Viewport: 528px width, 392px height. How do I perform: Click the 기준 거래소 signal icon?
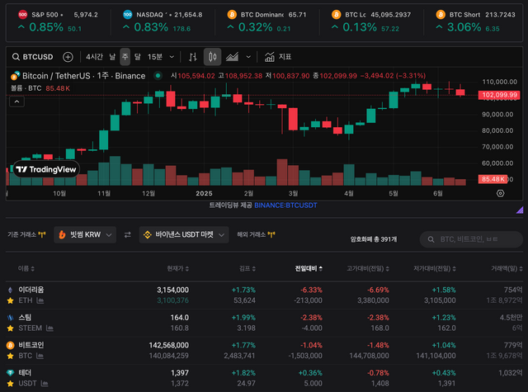[42, 234]
